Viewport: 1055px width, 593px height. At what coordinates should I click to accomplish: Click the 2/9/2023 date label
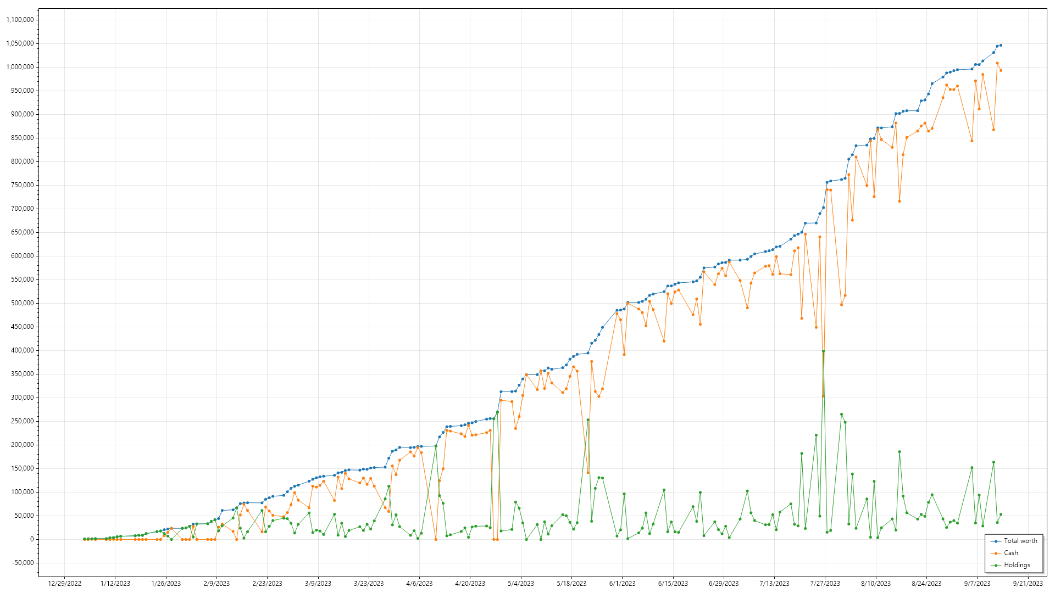[216, 584]
